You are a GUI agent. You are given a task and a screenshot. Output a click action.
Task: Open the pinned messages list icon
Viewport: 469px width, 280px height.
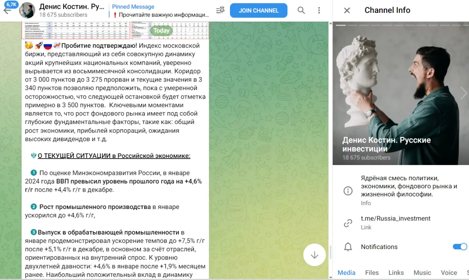click(220, 10)
